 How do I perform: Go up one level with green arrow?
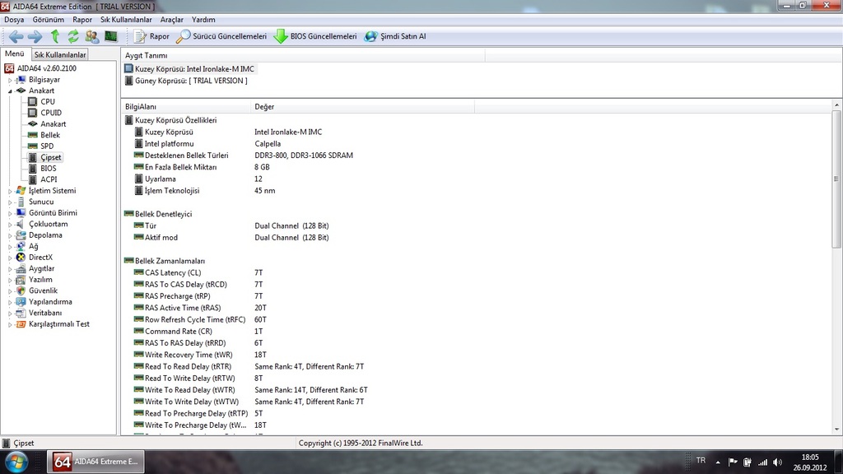tap(55, 36)
